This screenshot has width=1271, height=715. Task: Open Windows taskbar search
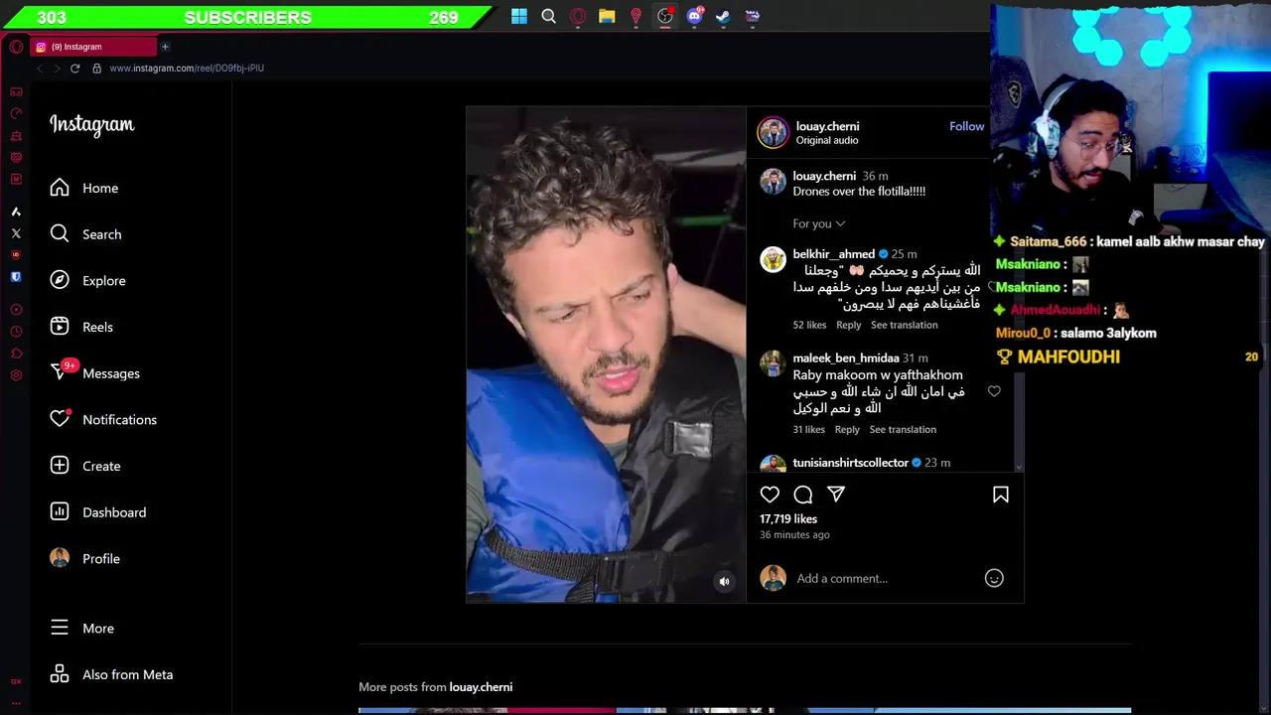(x=548, y=16)
